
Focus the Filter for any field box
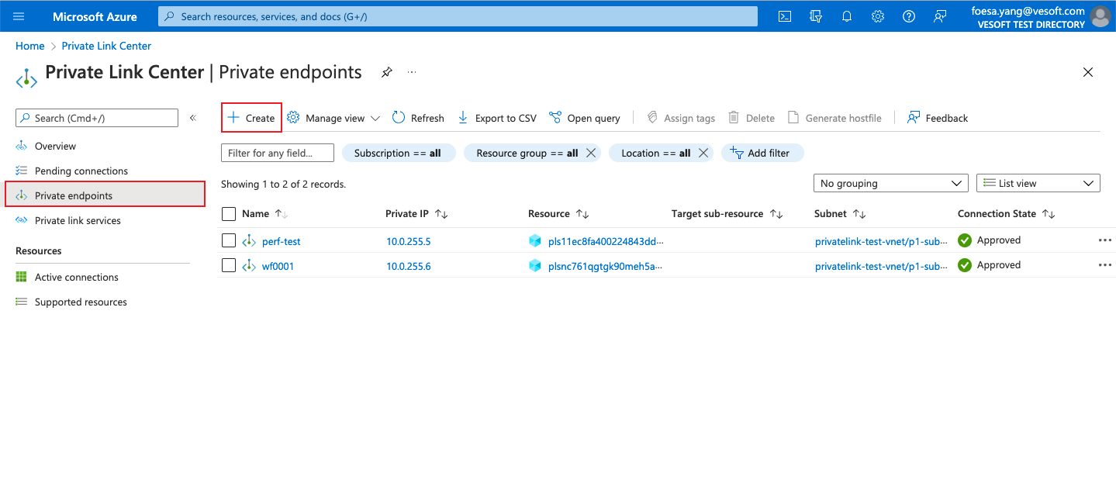tap(278, 153)
